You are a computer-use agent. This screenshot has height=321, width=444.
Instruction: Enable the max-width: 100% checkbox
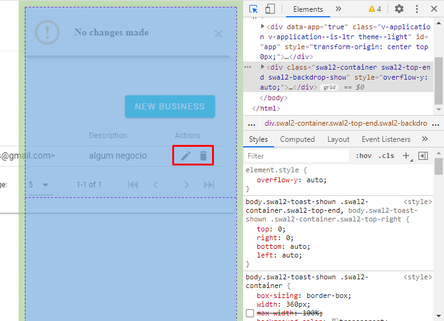click(x=250, y=313)
